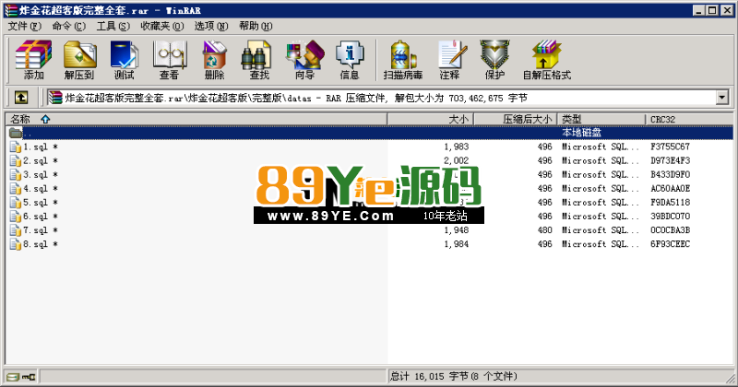
Task: Sort by Name (名称) column header
Action: pos(196,119)
